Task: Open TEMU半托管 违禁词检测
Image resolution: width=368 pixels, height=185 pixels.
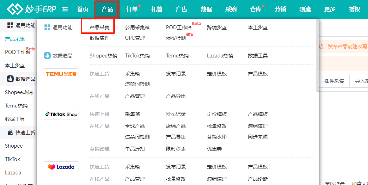Action: pyautogui.click(x=137, y=84)
